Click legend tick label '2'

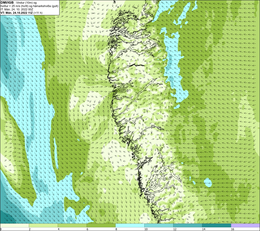pos(30,229)
